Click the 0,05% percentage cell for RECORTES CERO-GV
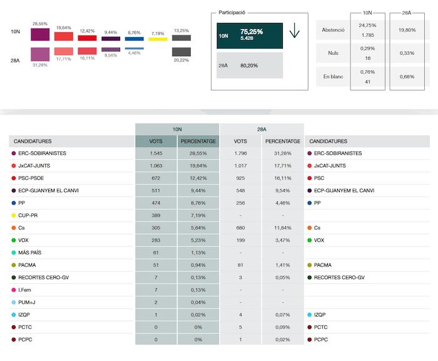 point(283,277)
